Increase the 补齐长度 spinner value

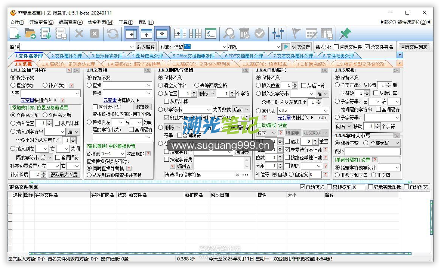44,173
